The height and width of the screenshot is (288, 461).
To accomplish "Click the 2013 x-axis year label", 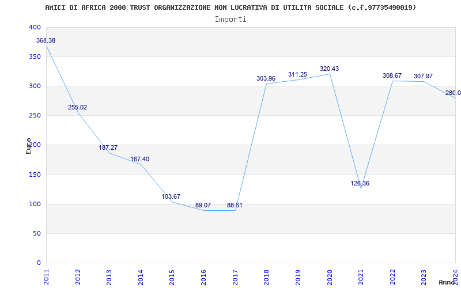I will (109, 277).
